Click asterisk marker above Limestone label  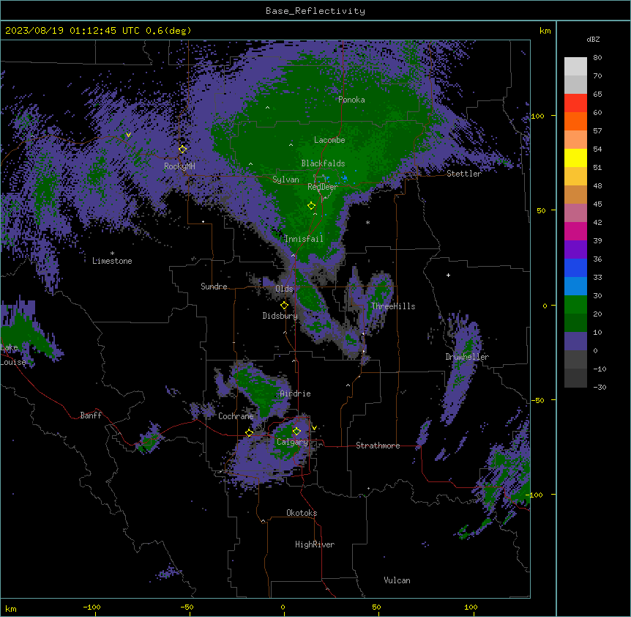point(112,254)
